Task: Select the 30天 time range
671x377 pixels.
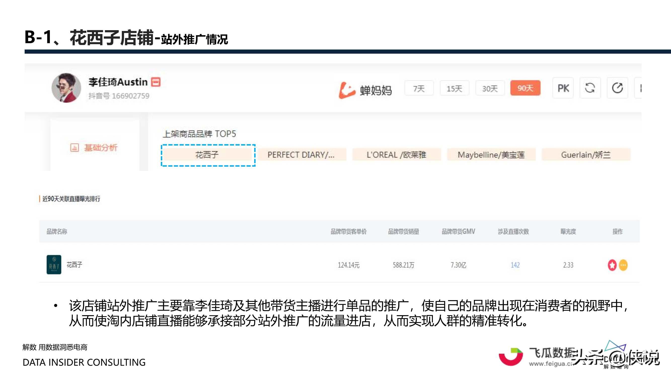Action: click(490, 88)
